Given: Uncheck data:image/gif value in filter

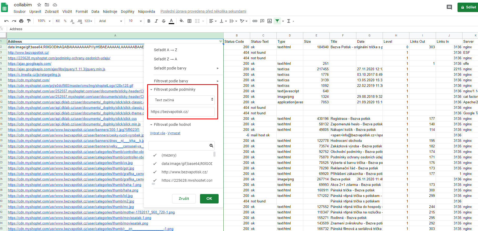Looking at the screenshot, I should tap(155, 164).
